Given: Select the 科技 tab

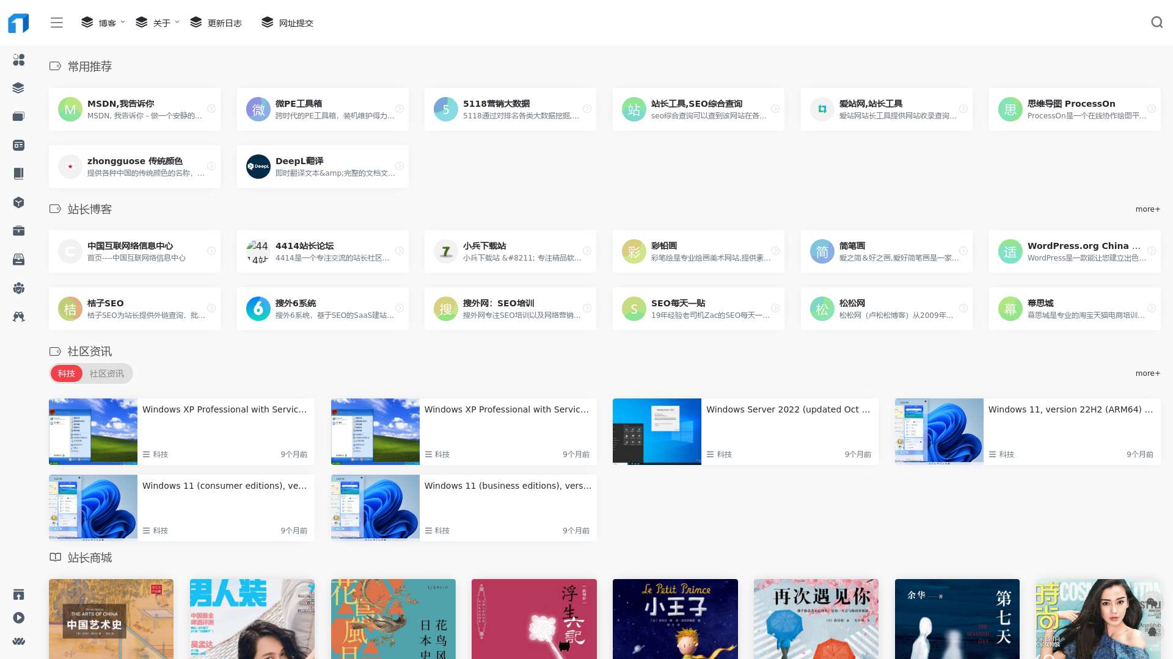Looking at the screenshot, I should 67,373.
